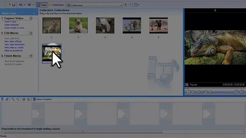Click Send to DV camera
The image size is (246, 138).
click(13, 64)
